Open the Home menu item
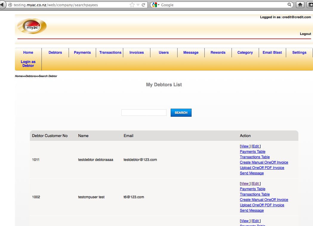Viewport: 313px width, 226px height. point(28,53)
